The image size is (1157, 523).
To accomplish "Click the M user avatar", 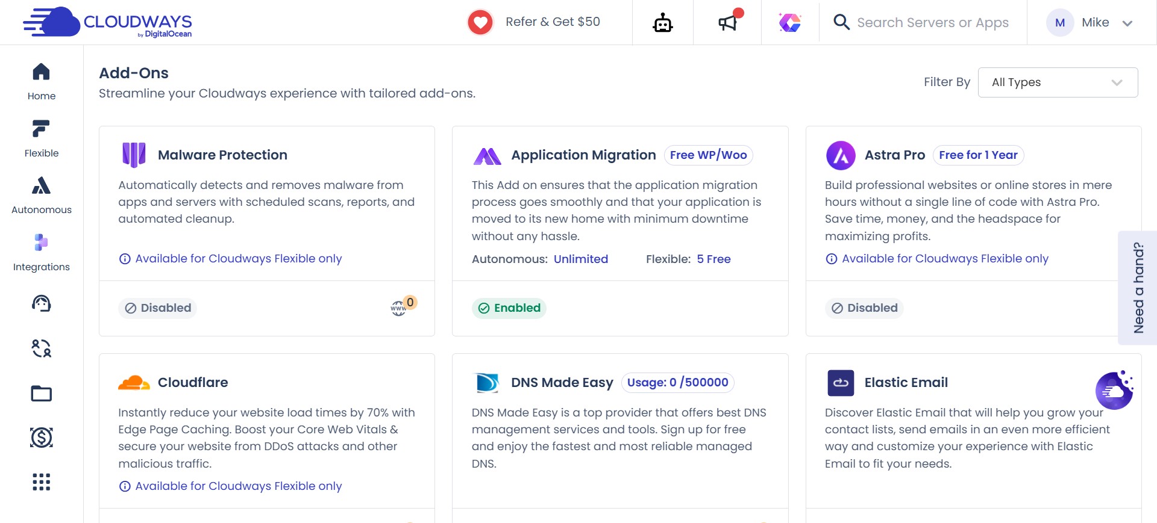I will 1060,23.
